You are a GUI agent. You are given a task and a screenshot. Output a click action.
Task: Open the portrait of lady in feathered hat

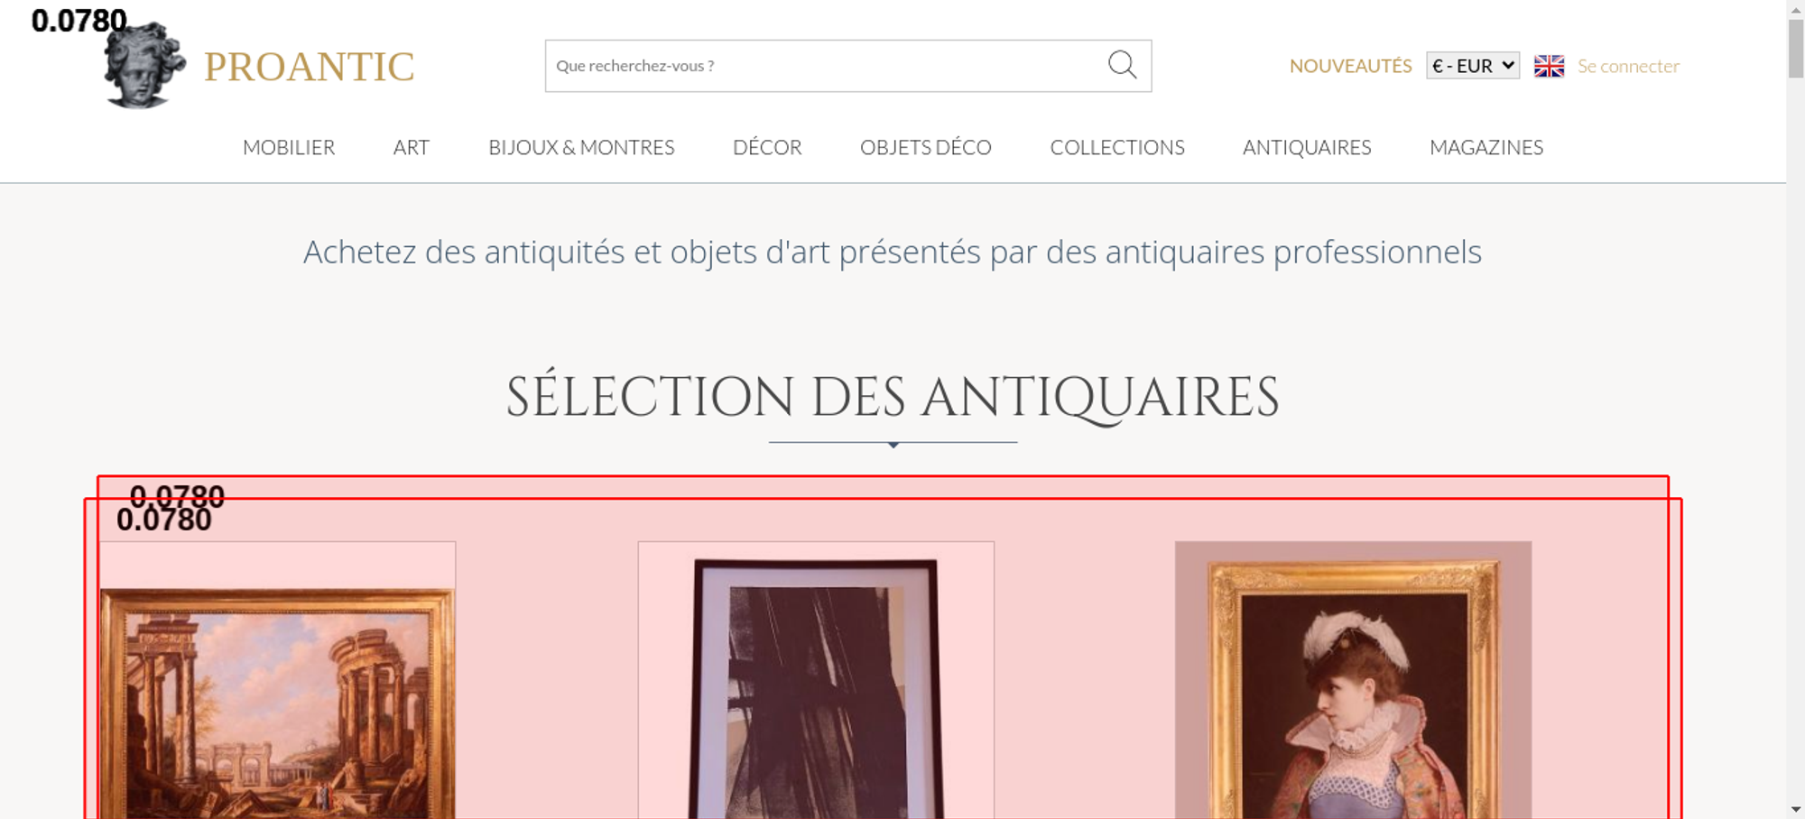[x=1353, y=680]
